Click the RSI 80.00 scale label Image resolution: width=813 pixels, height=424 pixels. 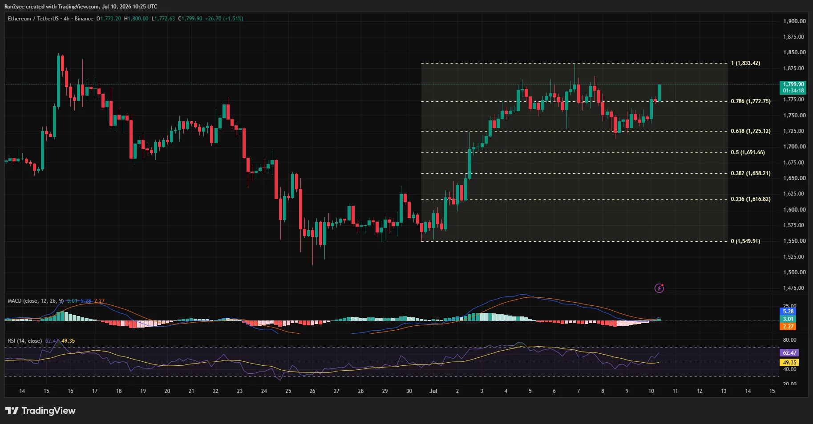pos(790,340)
